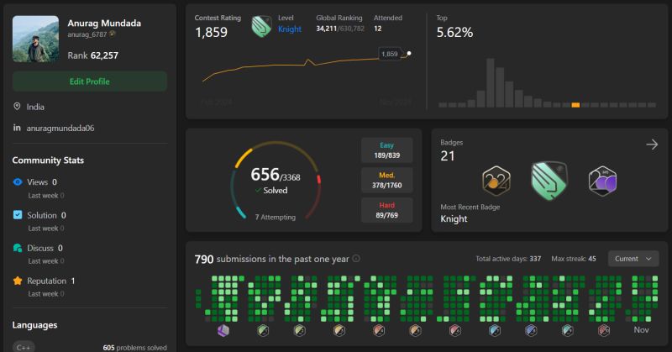Screen dimensions: 672x352
Task: Click the Discuss chat icon
Action: [x=18, y=248]
